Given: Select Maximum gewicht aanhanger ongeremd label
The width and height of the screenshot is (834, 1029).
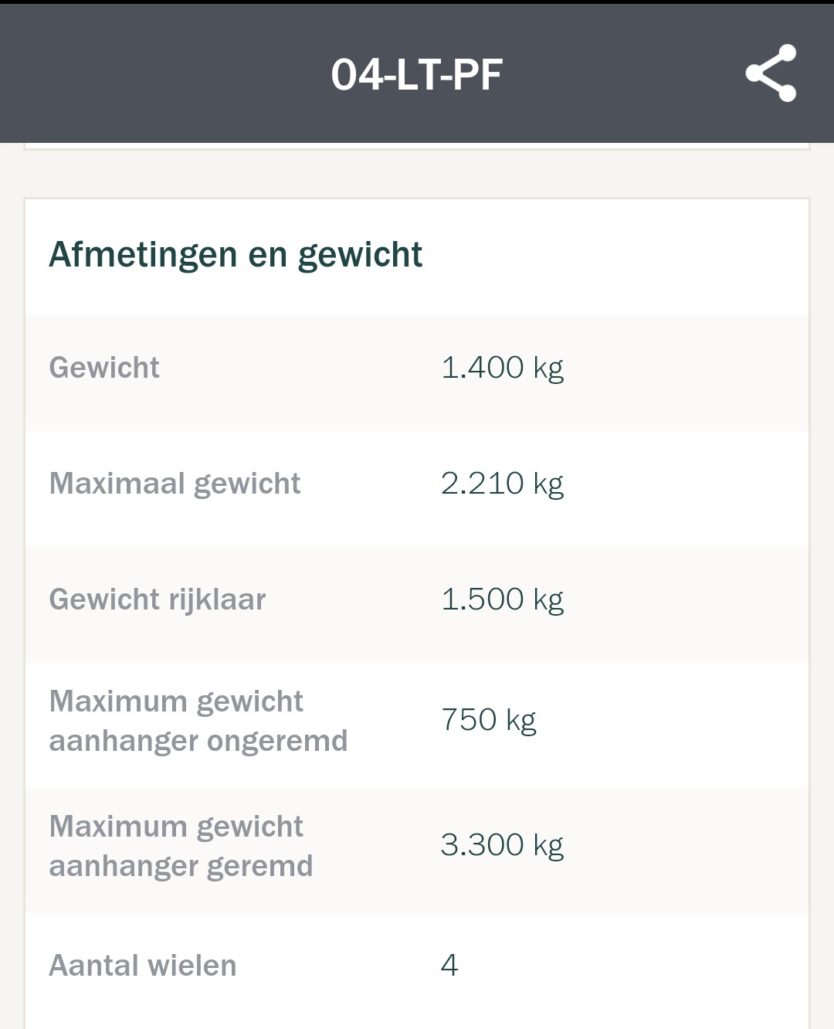Looking at the screenshot, I should point(198,721).
